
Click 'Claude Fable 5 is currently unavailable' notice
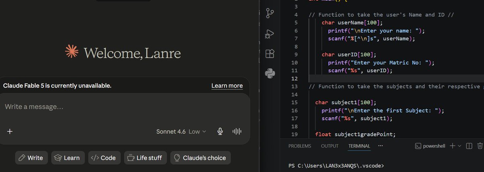(57, 86)
